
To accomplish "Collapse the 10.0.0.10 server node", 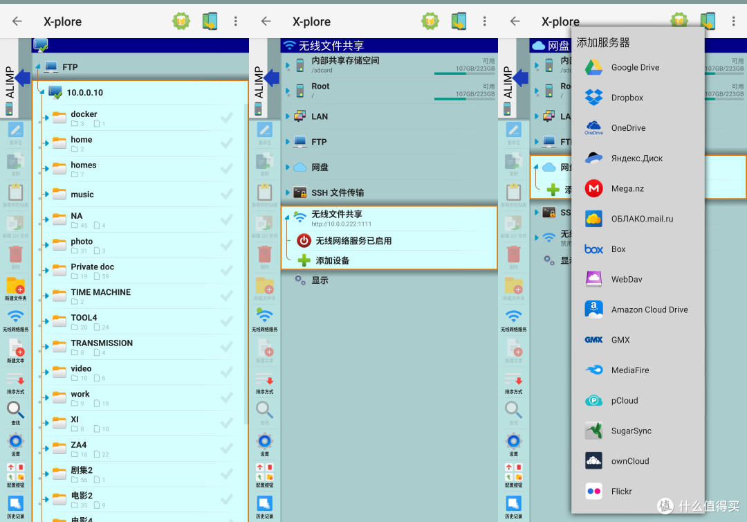I will pos(42,92).
